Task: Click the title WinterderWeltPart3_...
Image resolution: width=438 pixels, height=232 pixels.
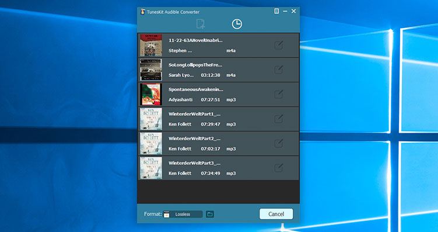Action: pos(195,164)
